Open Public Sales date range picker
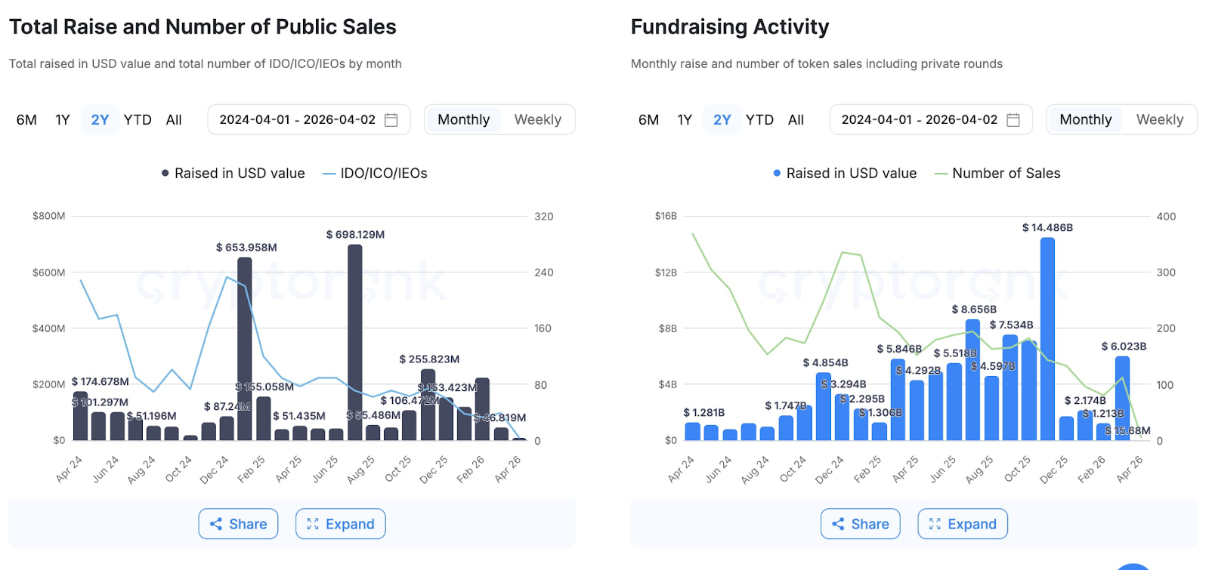 tap(298, 120)
